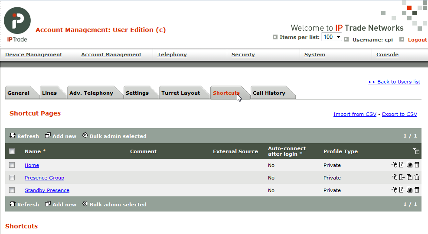Click the Import from CSV link
The width and height of the screenshot is (428, 234).
[355, 114]
